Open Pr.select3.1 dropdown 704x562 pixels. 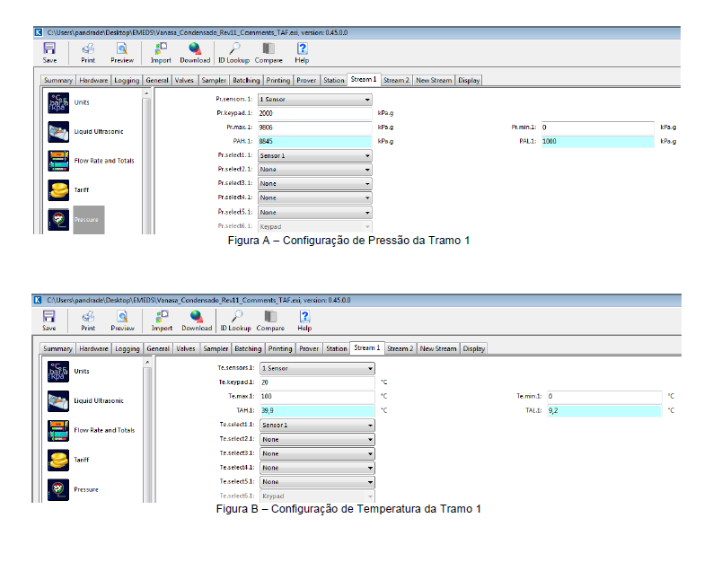(x=314, y=183)
